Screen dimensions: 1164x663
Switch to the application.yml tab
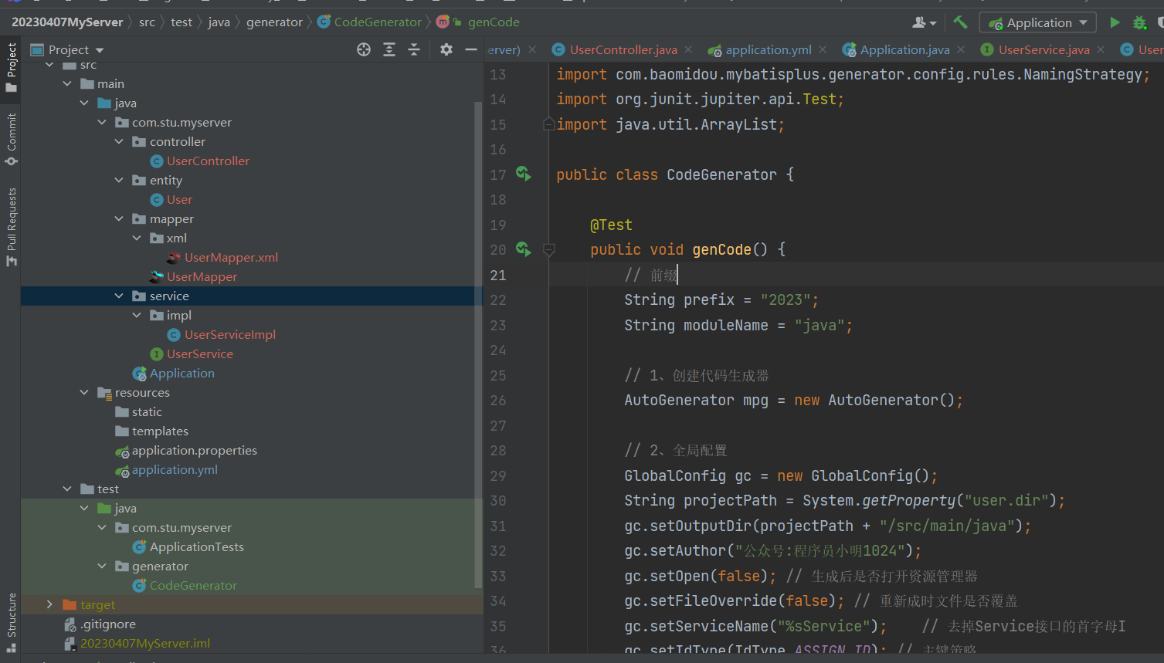coord(768,49)
